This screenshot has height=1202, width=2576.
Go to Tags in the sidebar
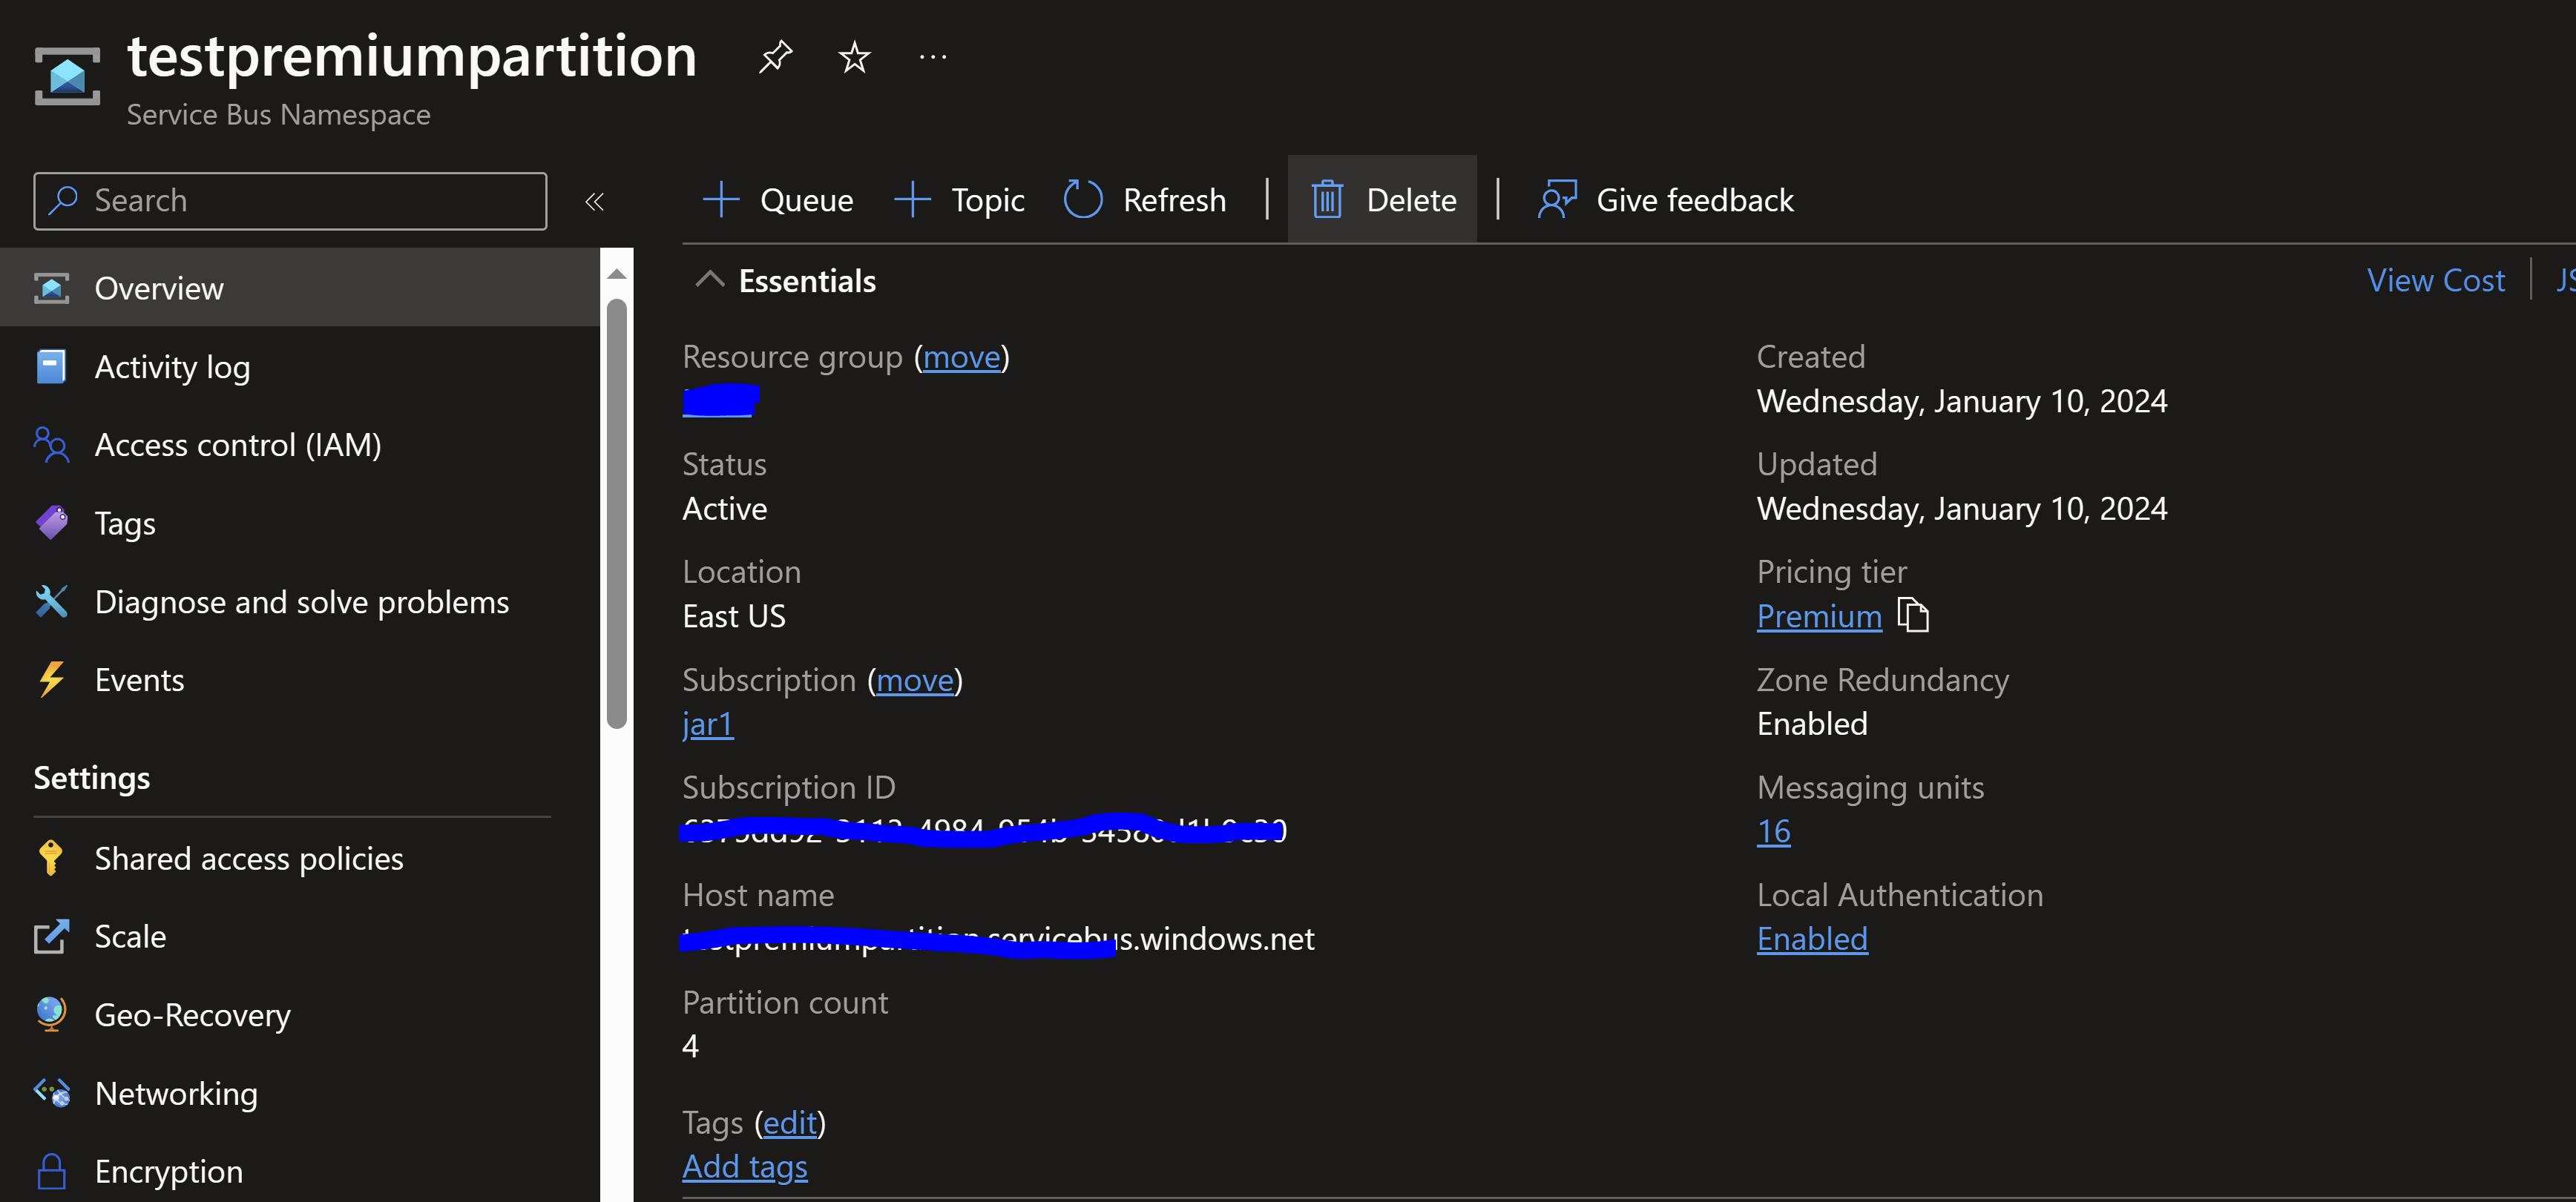coord(300,524)
